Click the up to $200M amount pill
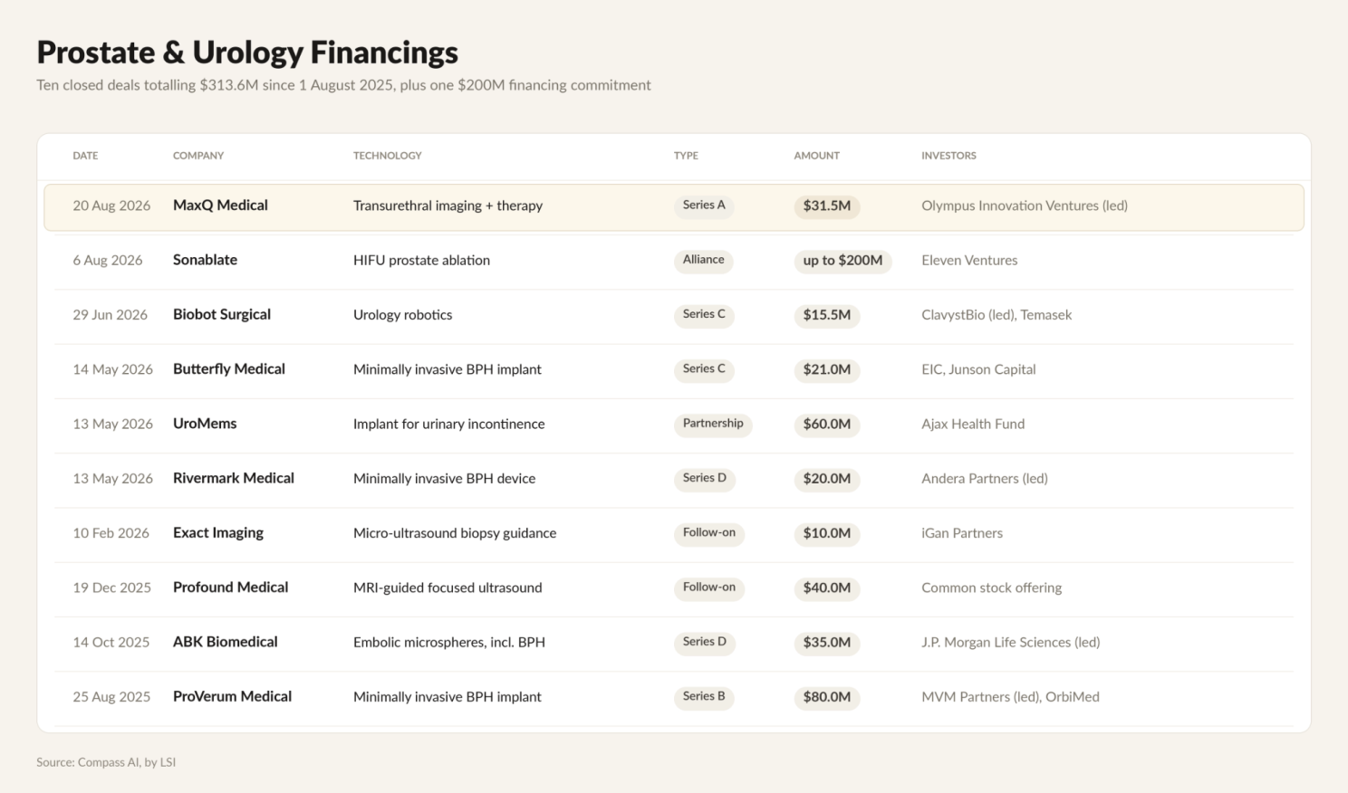Image resolution: width=1348 pixels, height=793 pixels. pyautogui.click(x=842, y=261)
